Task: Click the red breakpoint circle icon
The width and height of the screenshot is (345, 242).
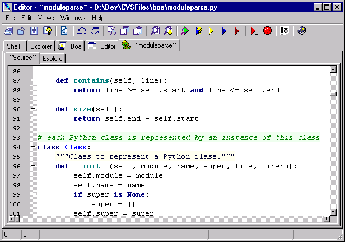Action: [x=267, y=31]
